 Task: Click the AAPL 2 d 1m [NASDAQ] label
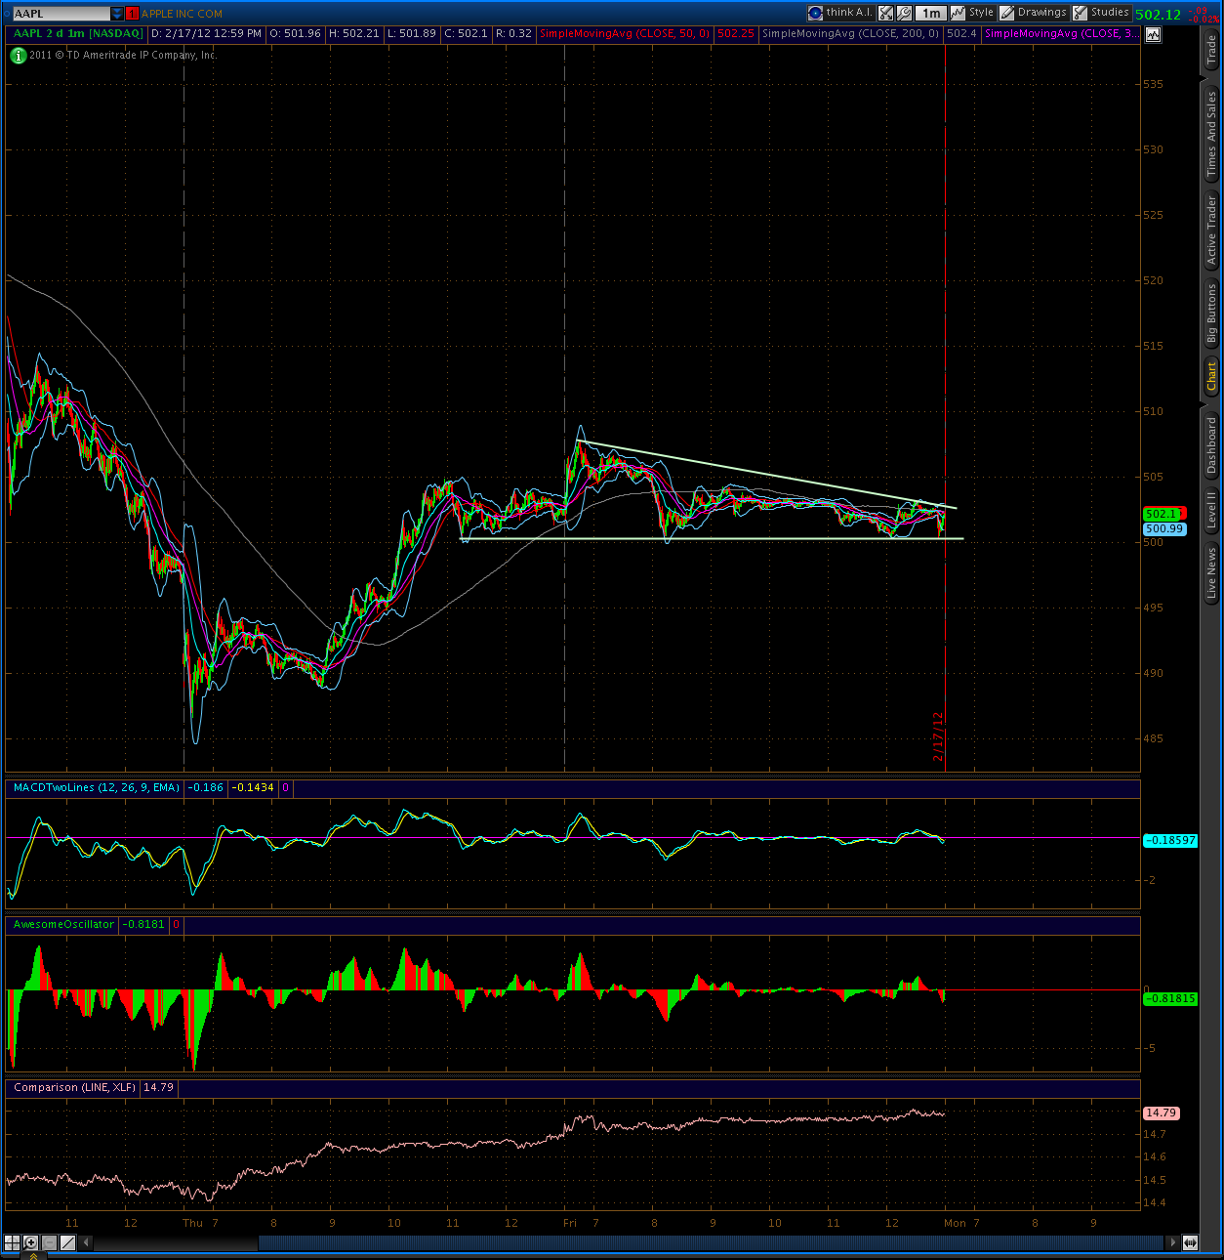click(x=78, y=33)
